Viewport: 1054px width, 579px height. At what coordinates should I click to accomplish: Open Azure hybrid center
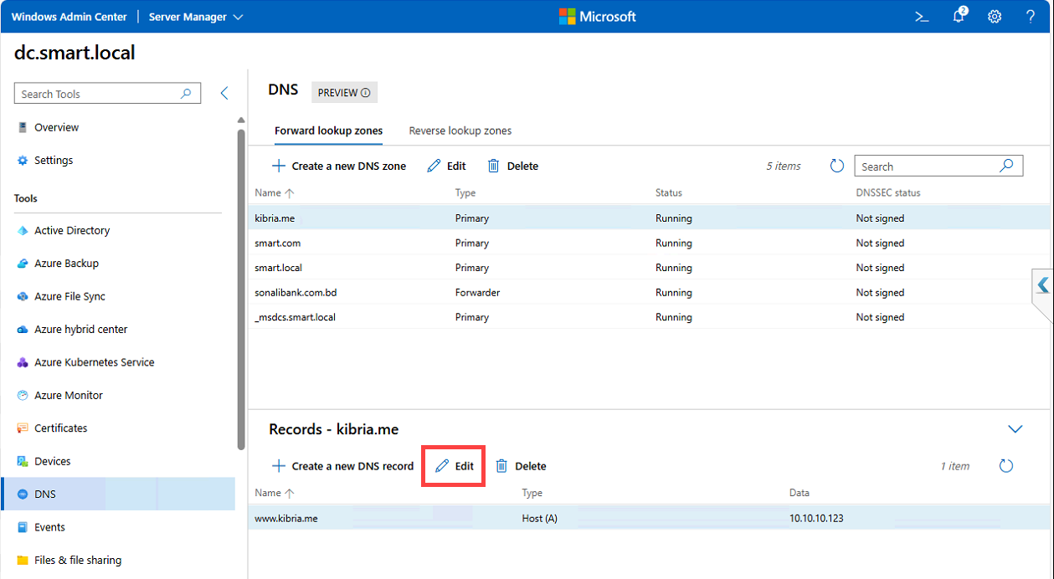click(x=81, y=329)
